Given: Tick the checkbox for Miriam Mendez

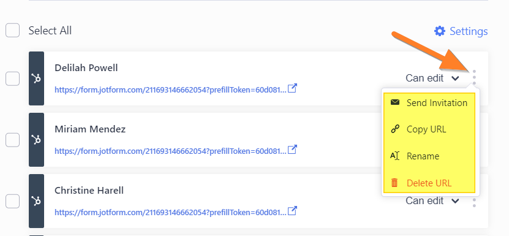Looking at the screenshot, I should pyautogui.click(x=12, y=140).
